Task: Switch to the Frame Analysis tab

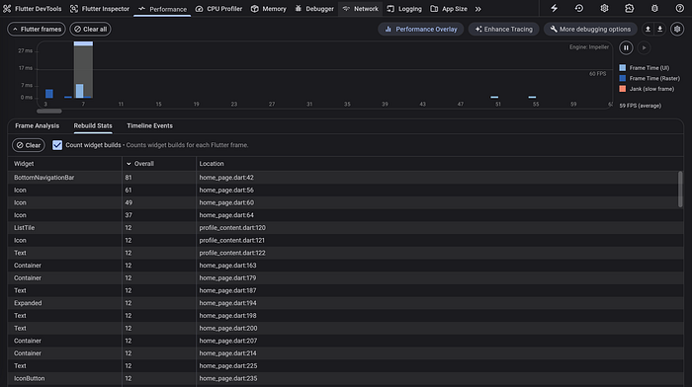Action: point(38,125)
